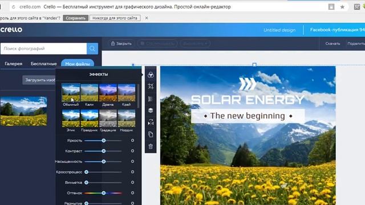Image resolution: width=365 pixels, height=205 pixels.
Task: Apply the Кали filter thumbnail
Action: pyautogui.click(x=90, y=93)
